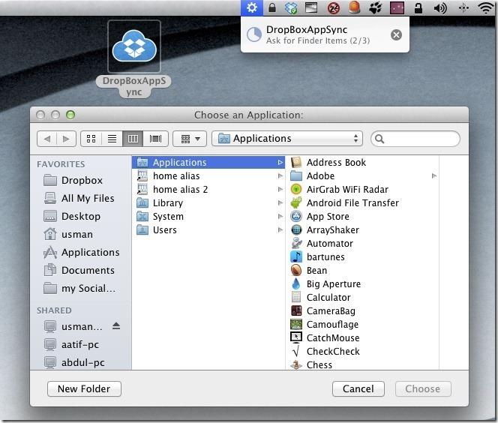Click the padlock icon in the menu bar

coord(271,7)
